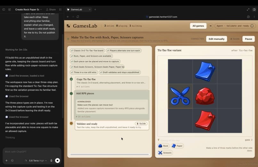258x167 pixels.
Task: Stop the response with the stop button
Action: (x=57, y=160)
